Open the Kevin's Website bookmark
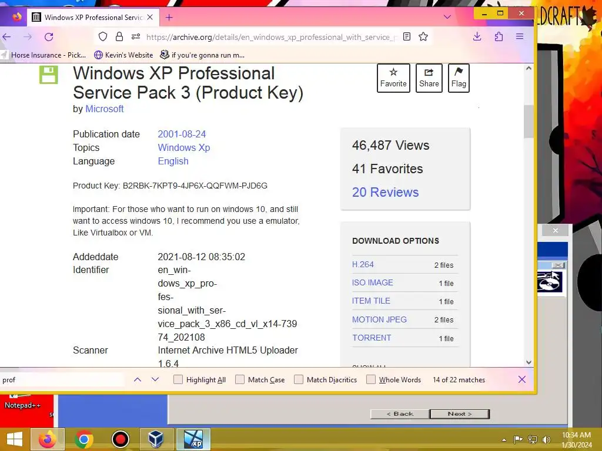The image size is (602, 451). click(123, 55)
